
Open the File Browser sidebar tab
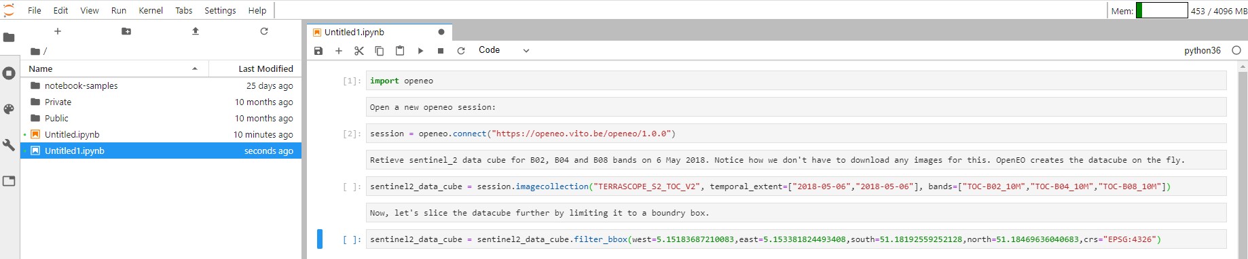click(9, 37)
